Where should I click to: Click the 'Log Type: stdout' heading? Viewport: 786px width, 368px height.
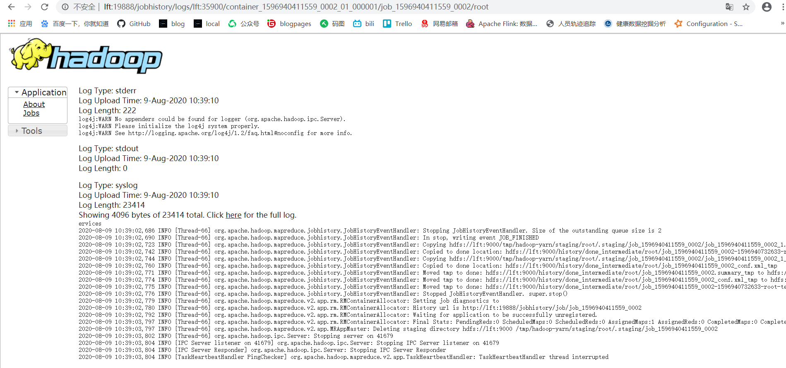pyautogui.click(x=109, y=149)
